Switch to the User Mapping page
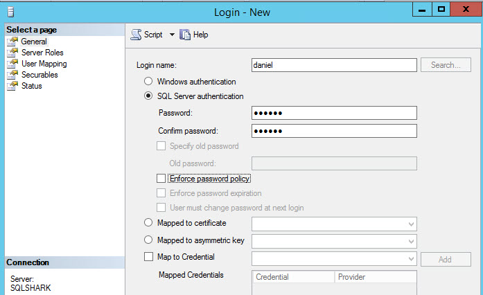 [44, 64]
